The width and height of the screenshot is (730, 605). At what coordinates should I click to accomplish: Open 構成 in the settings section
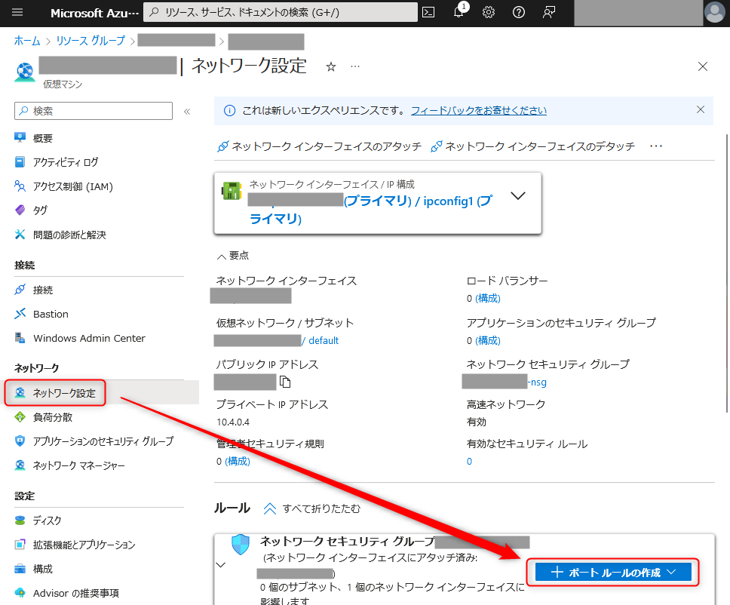click(33, 569)
